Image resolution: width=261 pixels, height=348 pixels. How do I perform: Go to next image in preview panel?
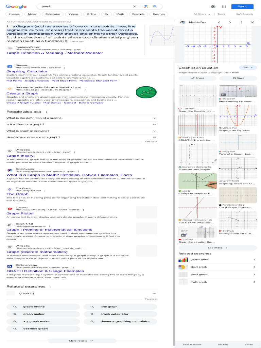point(230,22)
